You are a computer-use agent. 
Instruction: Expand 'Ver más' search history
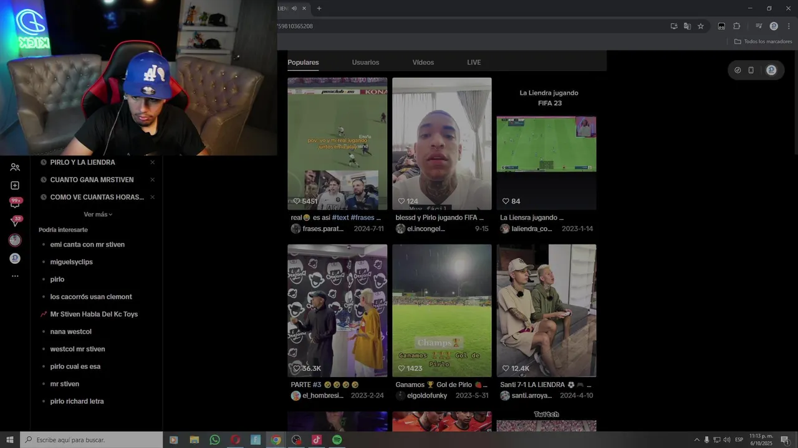(x=98, y=214)
